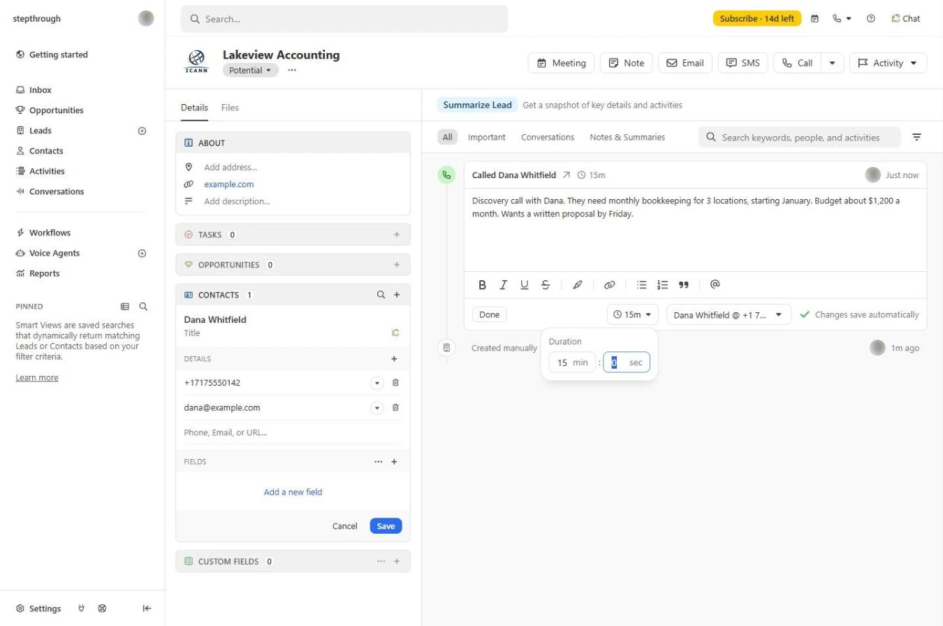The height and width of the screenshot is (626, 943).
Task: Delete the +17175550142 phone number
Action: 395,383
